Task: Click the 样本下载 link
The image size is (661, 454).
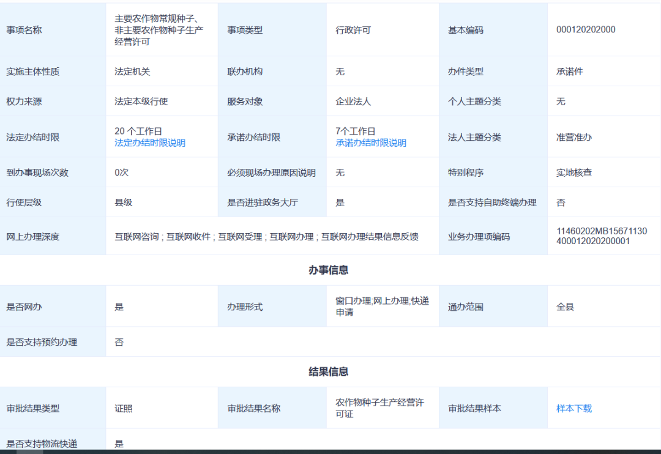Action: (x=573, y=409)
